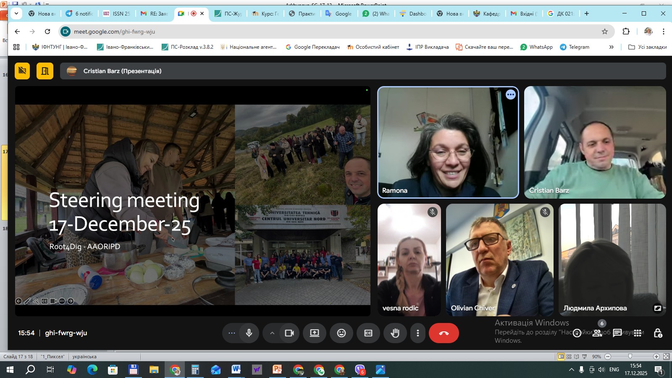Image resolution: width=672 pixels, height=378 pixels.
Task: Raise your hand in the meeting
Action: (395, 333)
